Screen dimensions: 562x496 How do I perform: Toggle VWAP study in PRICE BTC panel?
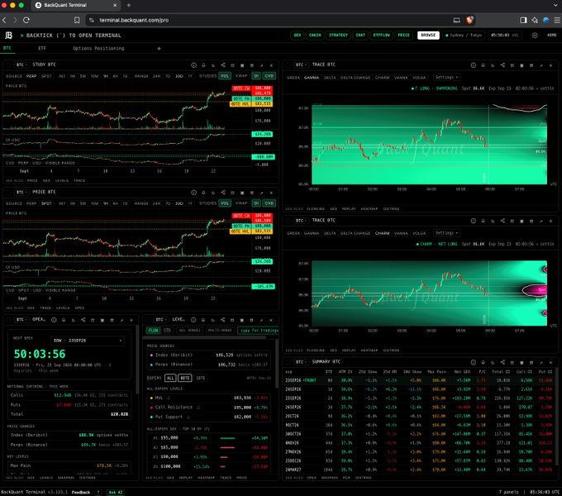(241, 203)
